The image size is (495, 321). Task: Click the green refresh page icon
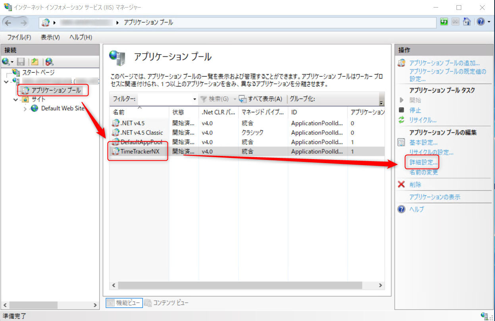point(444,22)
